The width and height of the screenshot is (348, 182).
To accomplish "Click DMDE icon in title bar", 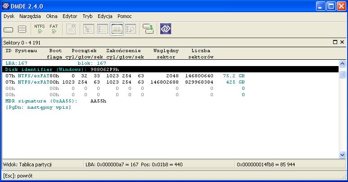I will [x=5, y=6].
